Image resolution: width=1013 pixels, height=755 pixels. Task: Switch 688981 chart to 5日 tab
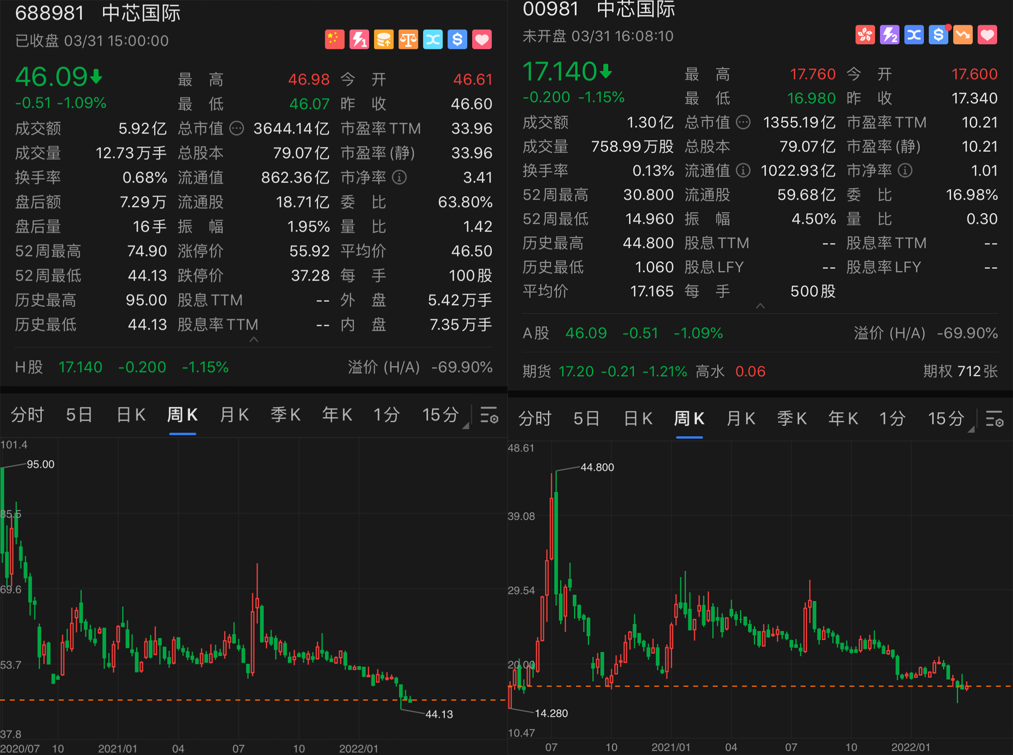80,415
